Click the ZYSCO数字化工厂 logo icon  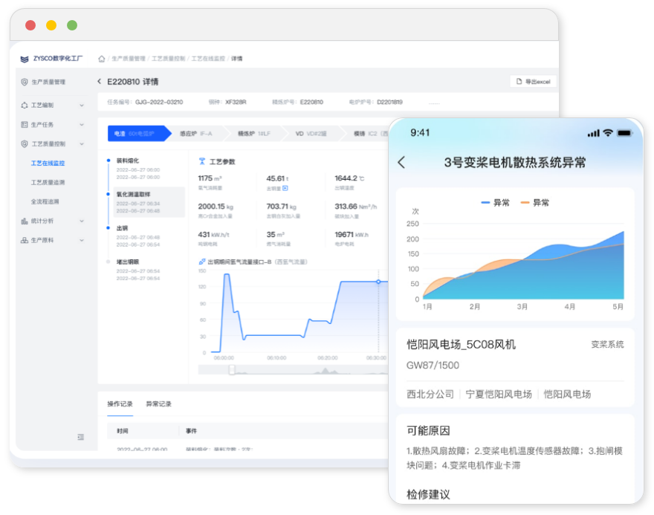23,59
